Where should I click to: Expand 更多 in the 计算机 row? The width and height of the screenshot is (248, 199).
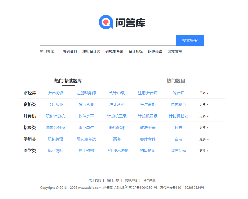pos(204,116)
